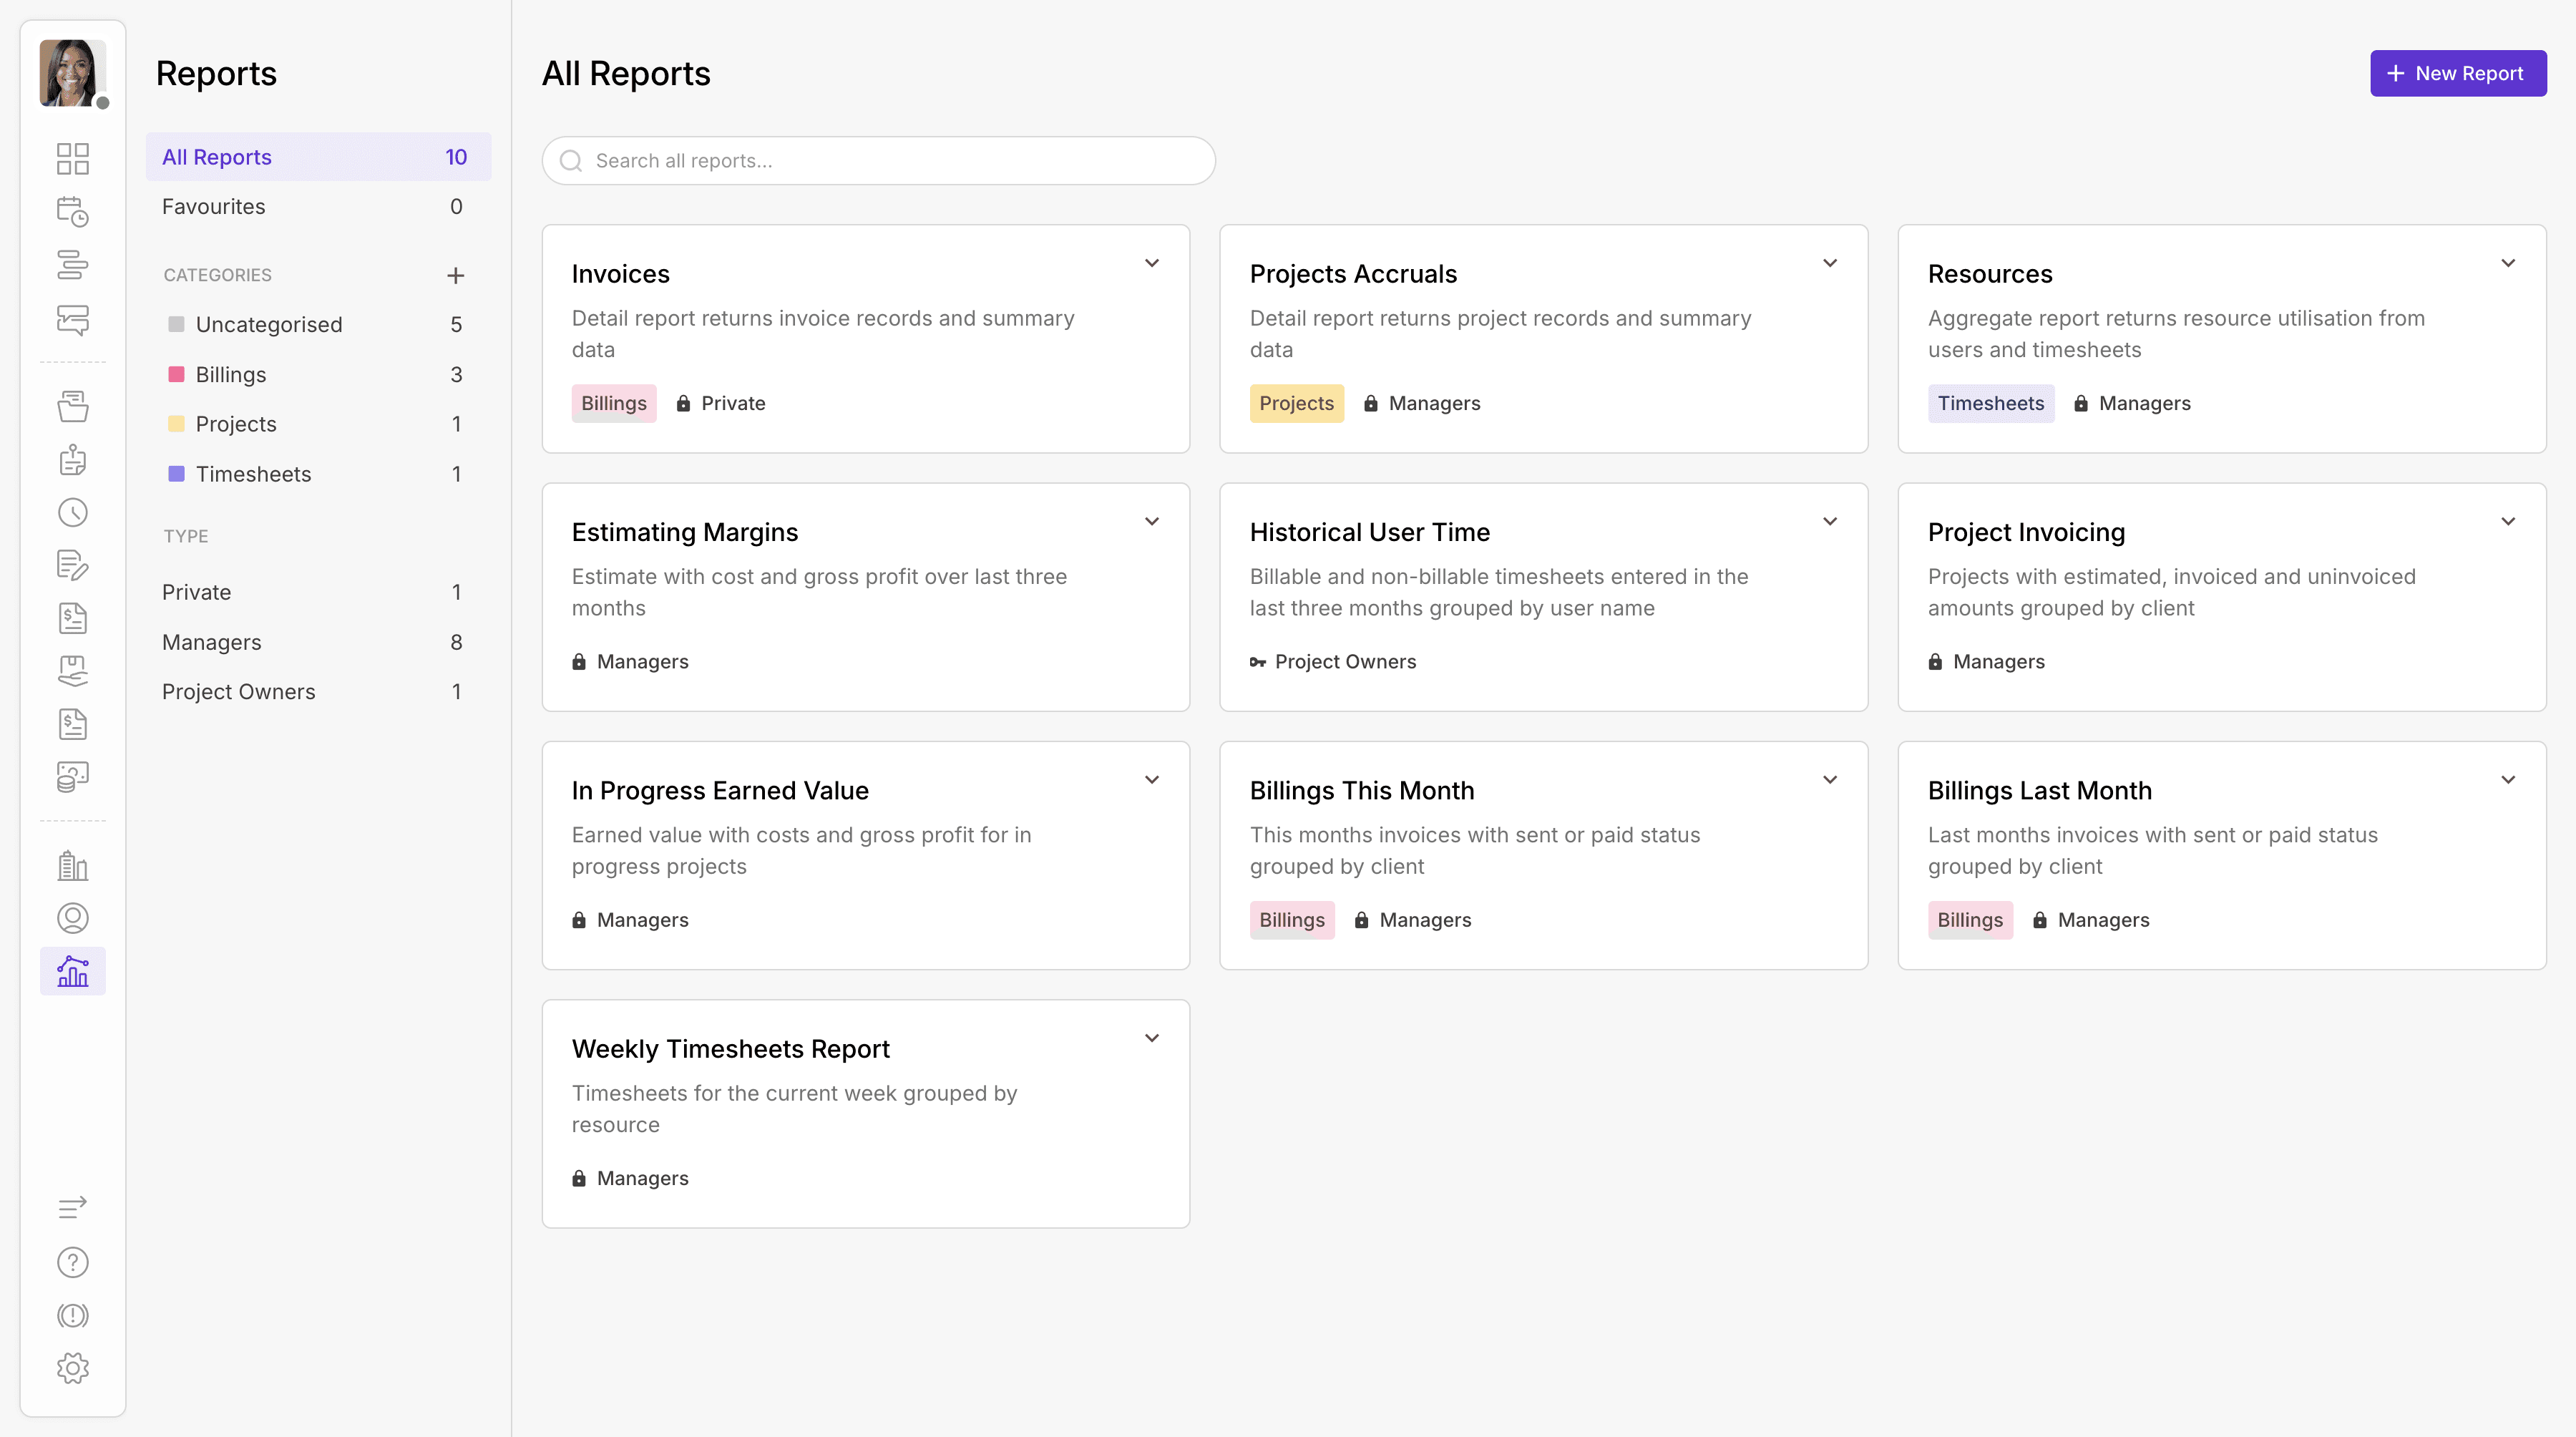Open the settings gear icon
Image resolution: width=2576 pixels, height=1437 pixels.
tap(72, 1368)
